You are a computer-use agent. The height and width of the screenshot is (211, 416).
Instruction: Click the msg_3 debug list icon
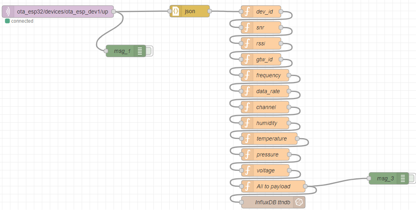(403, 178)
